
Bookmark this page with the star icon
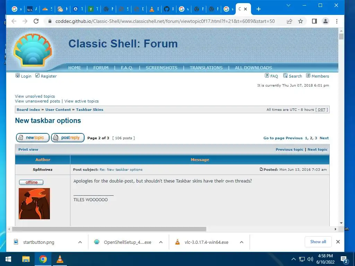click(x=301, y=21)
